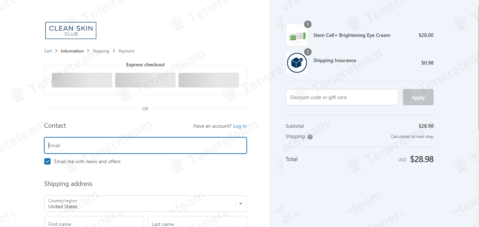Focus the Discount code or gift card field
The image size is (479, 227).
point(342,97)
